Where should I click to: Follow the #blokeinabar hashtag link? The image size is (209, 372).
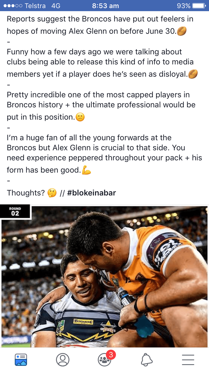92,193
